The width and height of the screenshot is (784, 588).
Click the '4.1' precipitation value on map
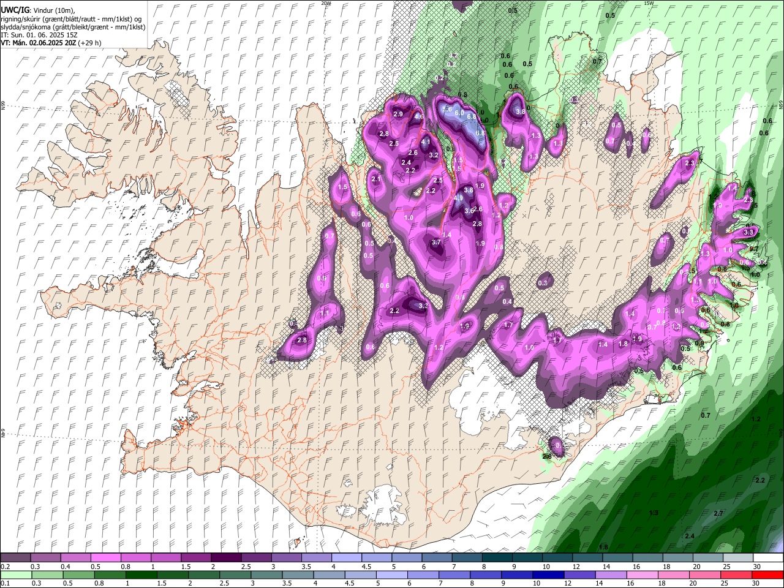426,141
